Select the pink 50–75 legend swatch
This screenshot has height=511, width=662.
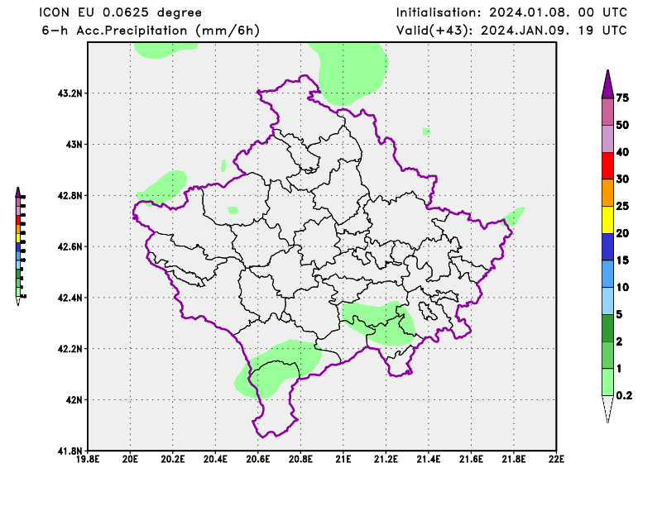[607, 112]
